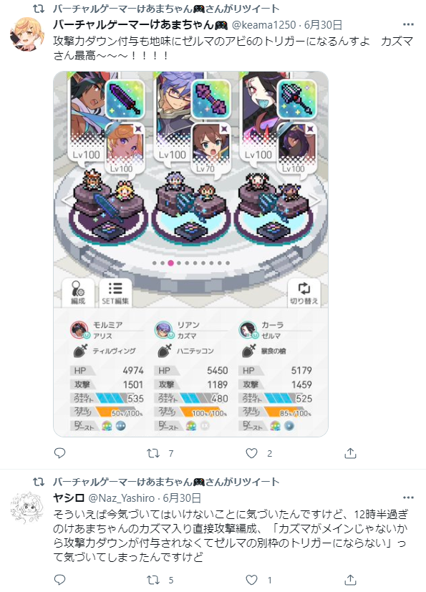The width and height of the screenshot is (426, 592).
Task: Like the keama1250 tweet with 2 likes
Action: (251, 453)
